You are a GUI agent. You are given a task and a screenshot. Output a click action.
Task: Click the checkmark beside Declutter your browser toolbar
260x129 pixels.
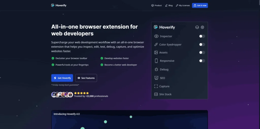[53, 58]
